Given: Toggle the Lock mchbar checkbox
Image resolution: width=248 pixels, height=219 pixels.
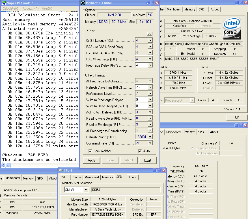Looking at the screenshot, I should tap(90, 151).
